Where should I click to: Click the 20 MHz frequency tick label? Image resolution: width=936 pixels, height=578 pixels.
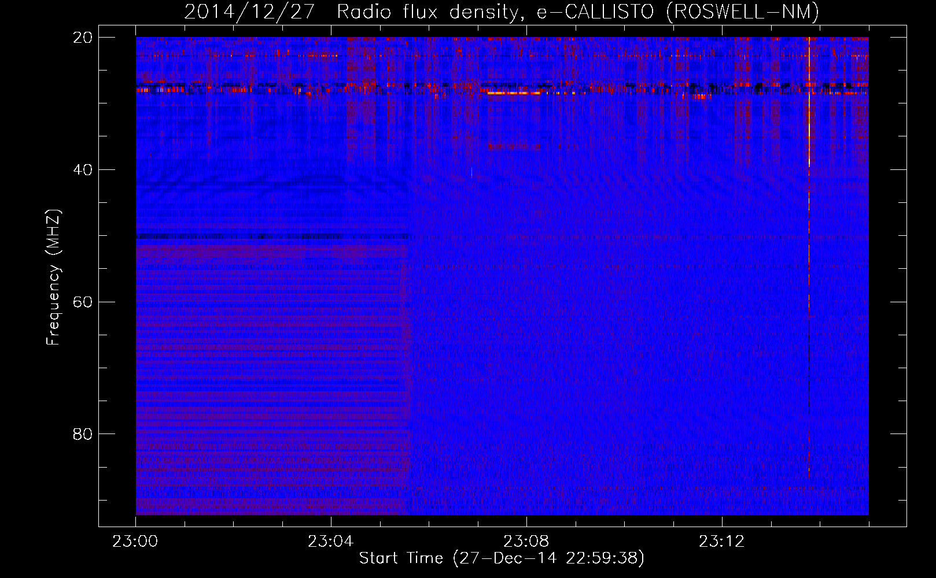point(83,38)
